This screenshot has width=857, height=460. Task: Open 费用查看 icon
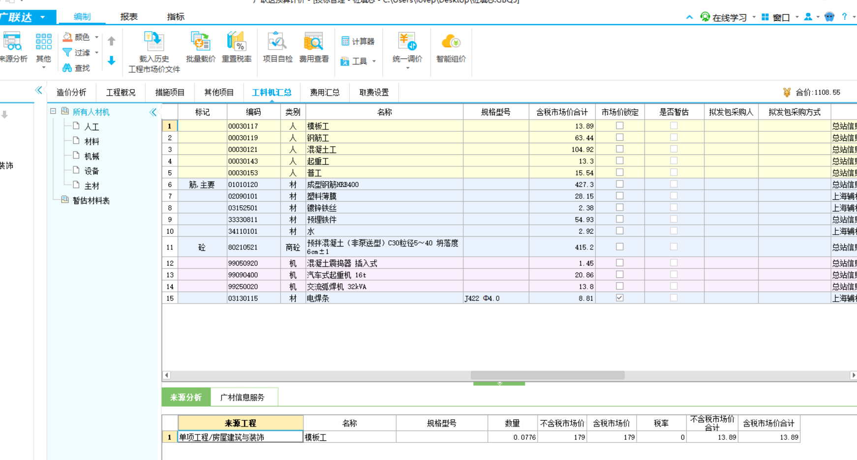click(313, 42)
